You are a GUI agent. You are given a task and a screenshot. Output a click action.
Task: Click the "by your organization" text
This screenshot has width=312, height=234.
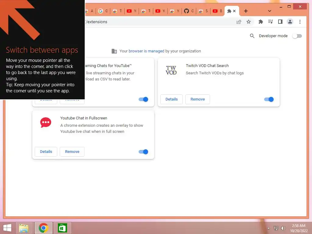(x=183, y=51)
